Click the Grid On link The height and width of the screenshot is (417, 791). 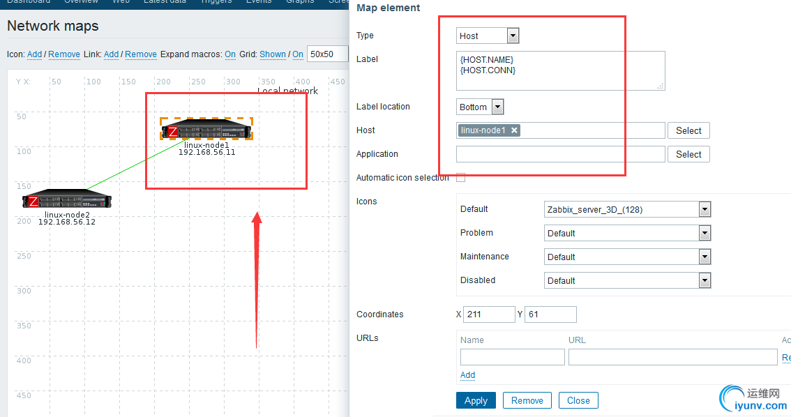298,54
